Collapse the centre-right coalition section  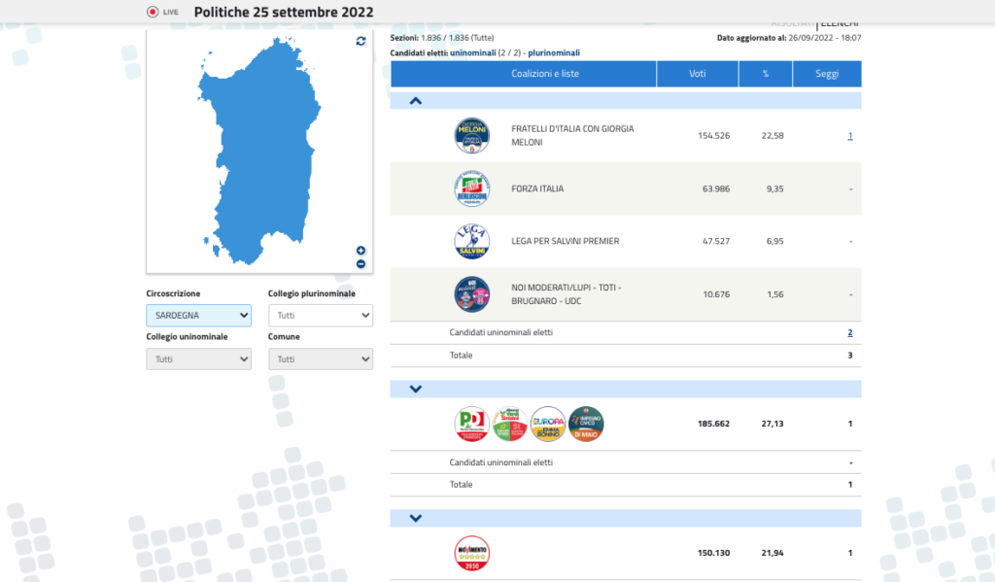[416, 101]
